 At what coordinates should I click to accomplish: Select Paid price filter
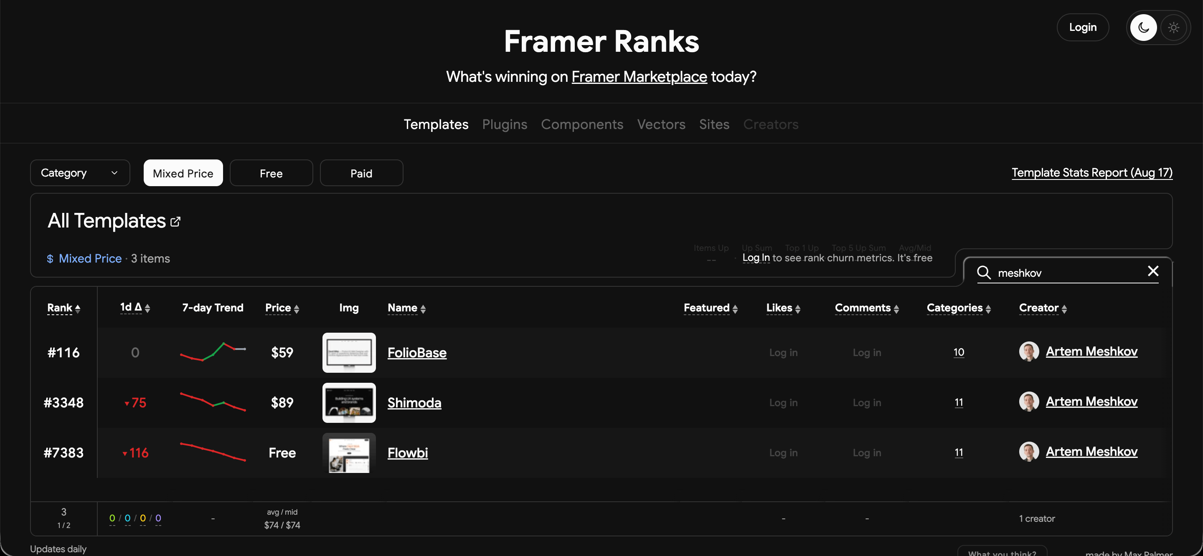[361, 173]
